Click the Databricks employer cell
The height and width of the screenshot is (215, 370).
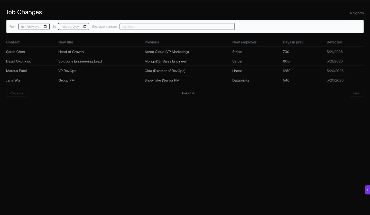pyautogui.click(x=241, y=80)
